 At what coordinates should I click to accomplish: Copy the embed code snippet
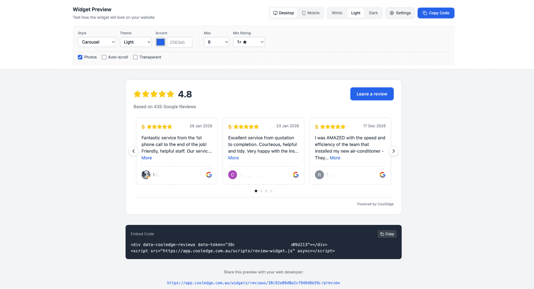click(387, 234)
